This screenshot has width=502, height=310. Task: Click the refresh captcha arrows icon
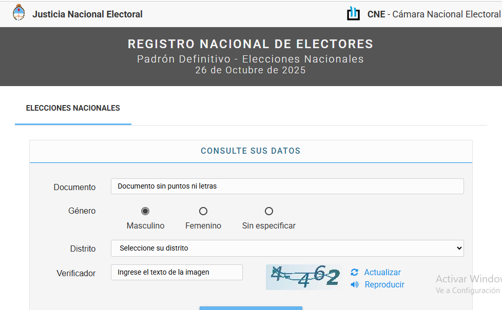(354, 272)
